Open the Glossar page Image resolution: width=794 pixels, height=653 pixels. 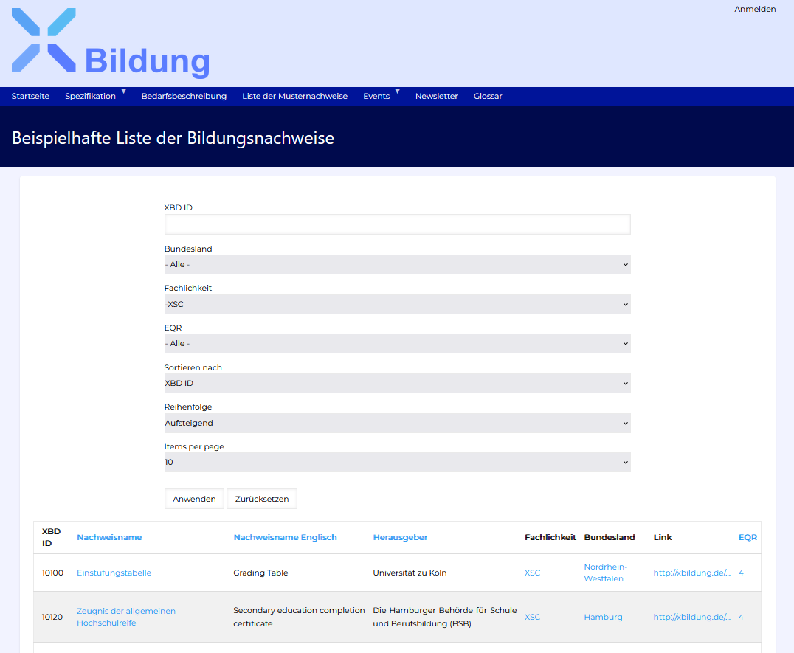[488, 96]
